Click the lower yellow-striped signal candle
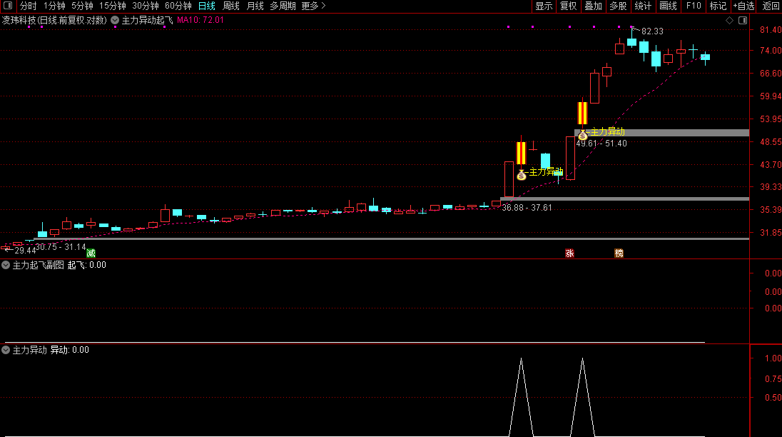Image resolution: width=782 pixels, height=437 pixels. coord(521,153)
